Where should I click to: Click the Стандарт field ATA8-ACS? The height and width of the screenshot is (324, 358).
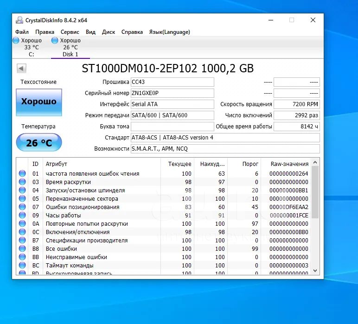point(225,138)
